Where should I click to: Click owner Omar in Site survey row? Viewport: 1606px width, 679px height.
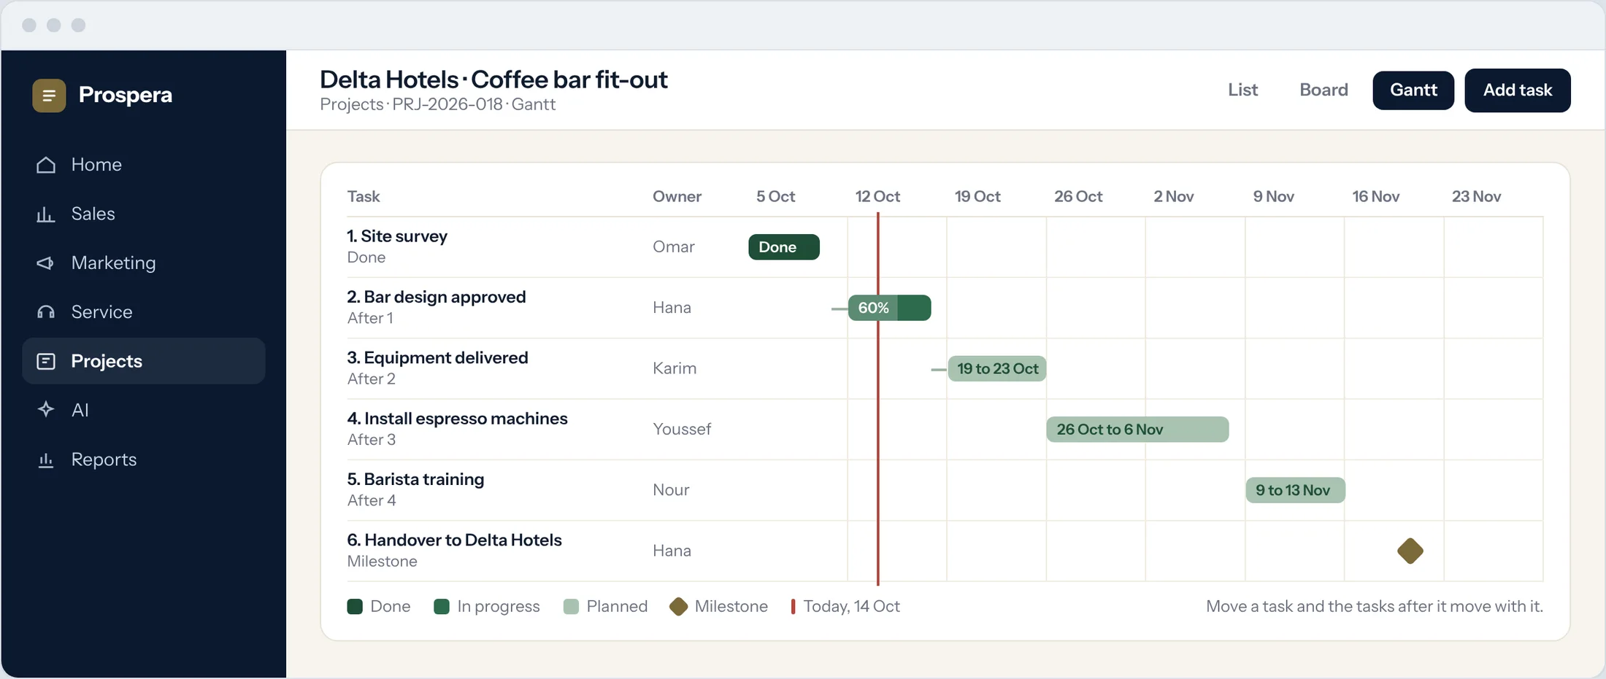(673, 247)
